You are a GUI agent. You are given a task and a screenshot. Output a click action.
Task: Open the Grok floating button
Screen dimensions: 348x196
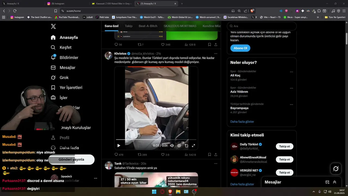point(336,169)
